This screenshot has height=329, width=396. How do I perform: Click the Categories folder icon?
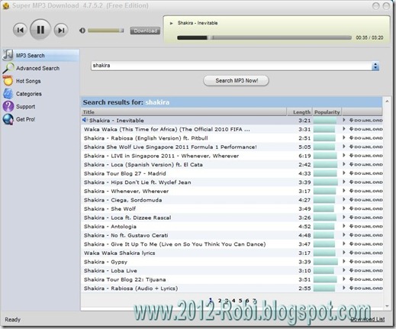click(x=8, y=93)
